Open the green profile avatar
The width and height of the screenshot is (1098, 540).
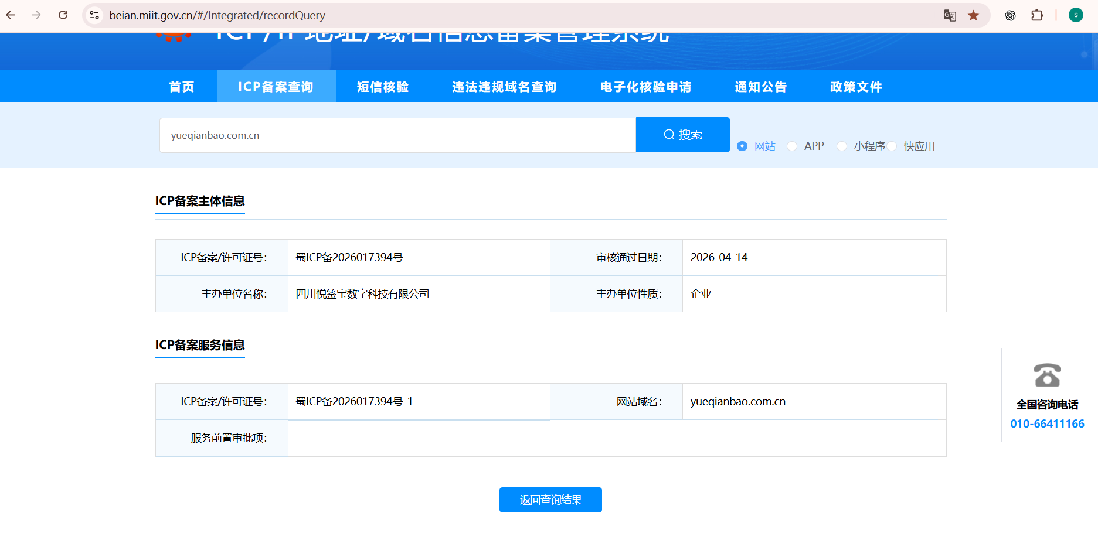click(x=1076, y=15)
